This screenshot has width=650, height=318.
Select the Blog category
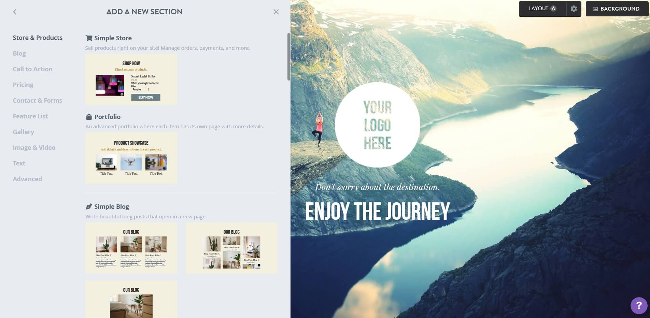pos(19,53)
